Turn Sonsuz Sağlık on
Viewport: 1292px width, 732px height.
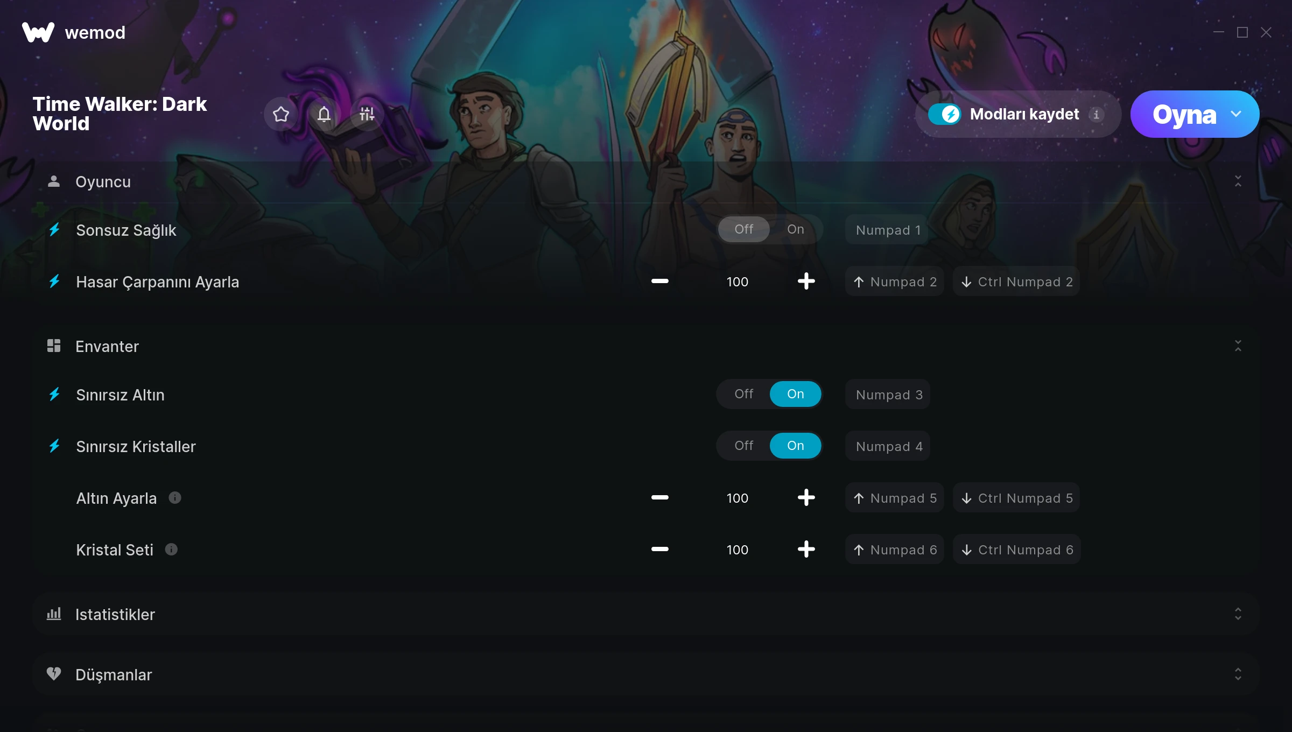pos(796,230)
